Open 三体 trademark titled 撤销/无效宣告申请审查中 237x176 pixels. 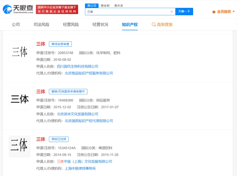41,91
